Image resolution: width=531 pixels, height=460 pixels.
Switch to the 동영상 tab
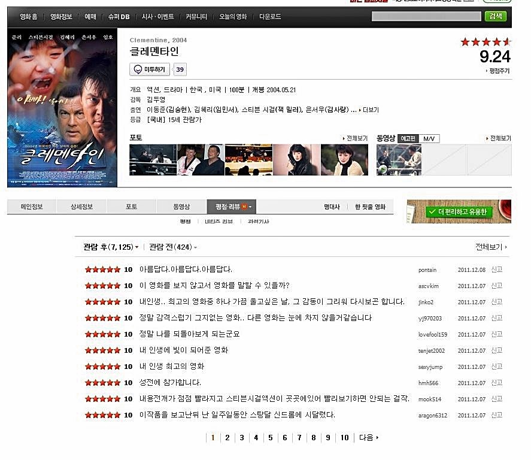tap(181, 207)
